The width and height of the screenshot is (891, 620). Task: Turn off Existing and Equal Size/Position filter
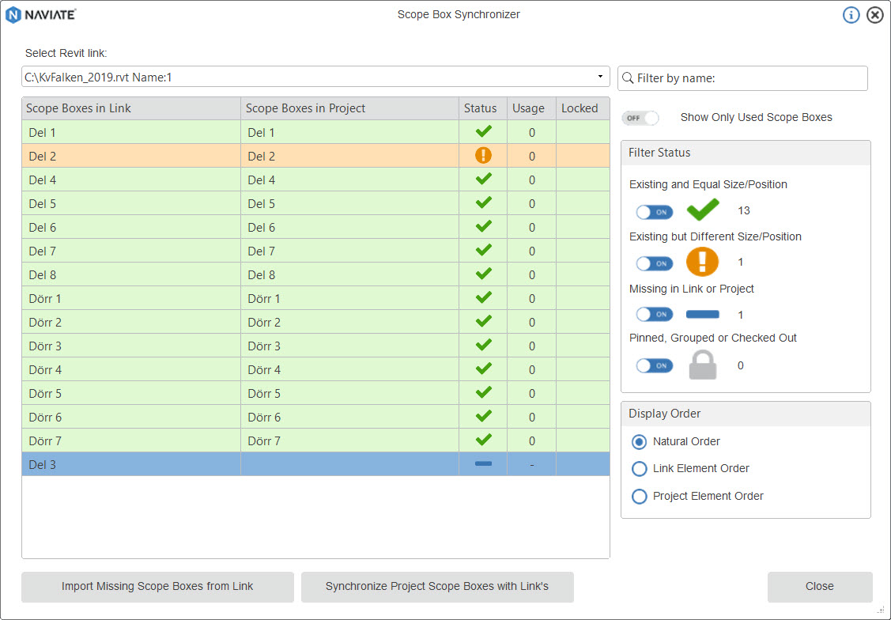[654, 212]
